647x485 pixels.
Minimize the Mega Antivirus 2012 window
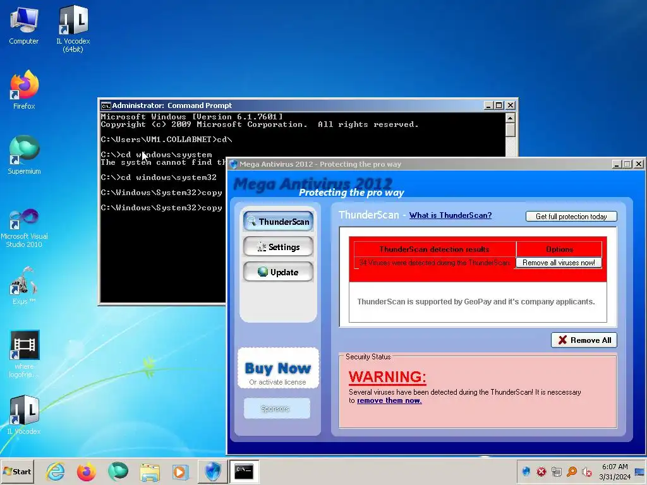(x=617, y=164)
